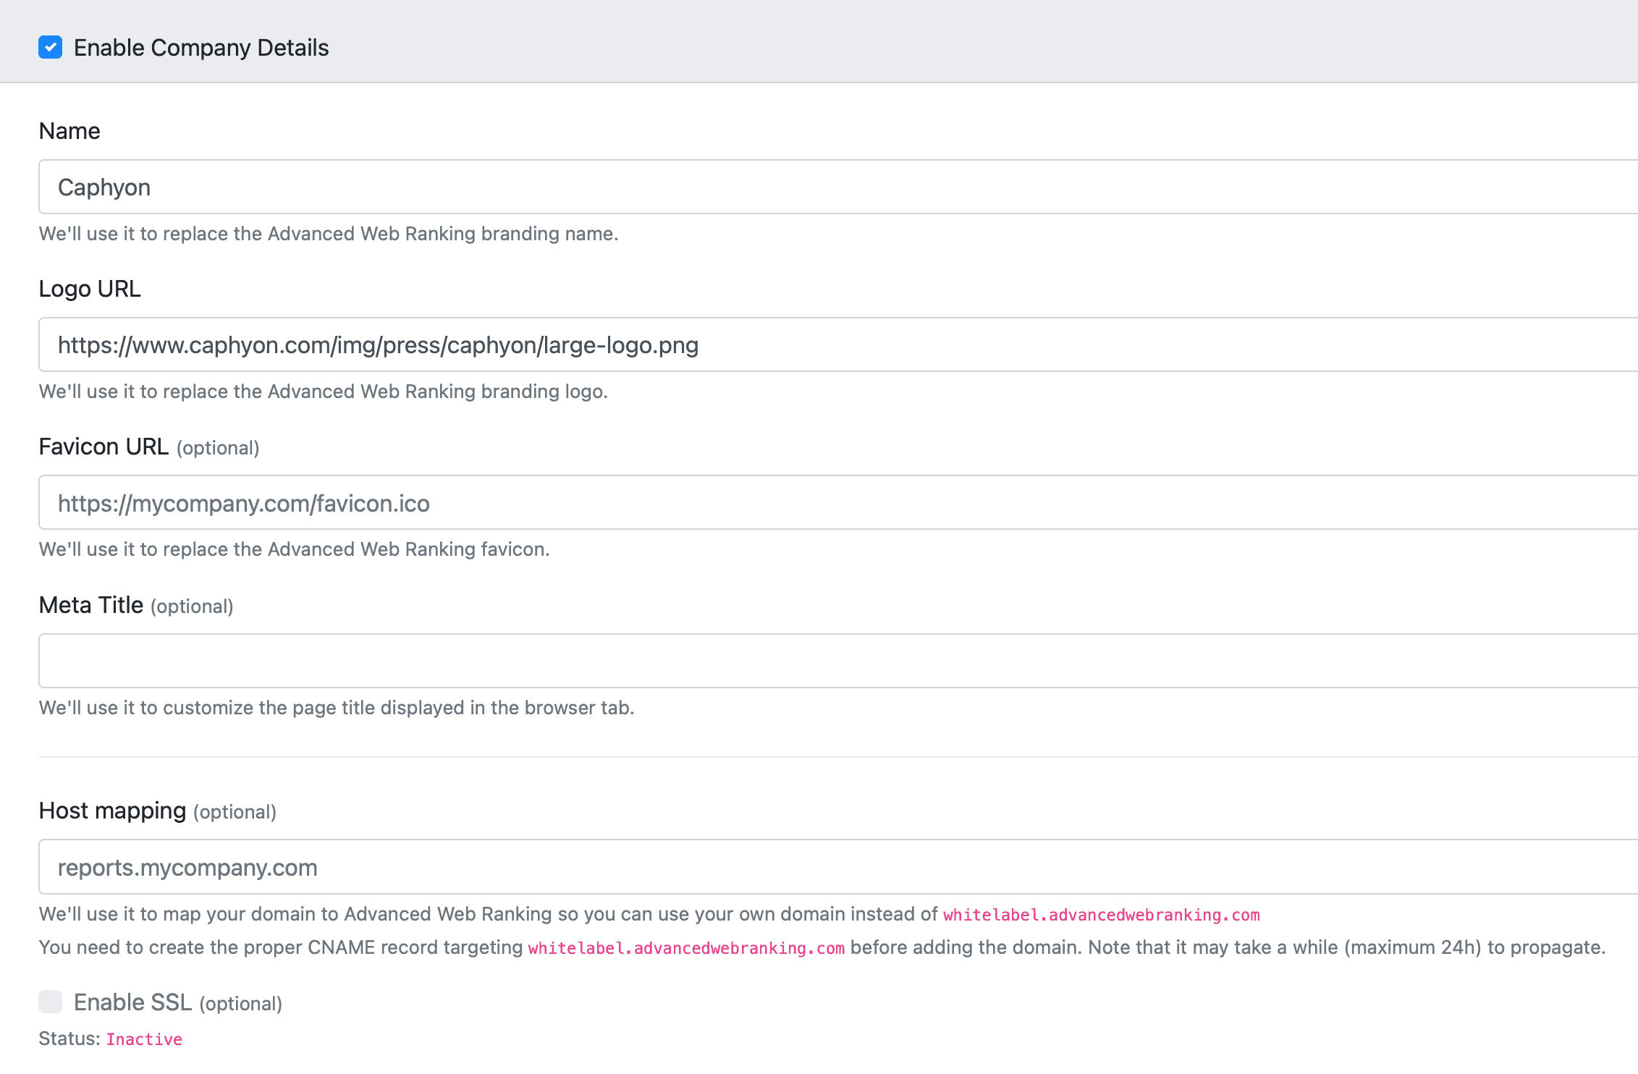Click into the Favicon URL field
The height and width of the screenshot is (1074, 1638).
tap(838, 502)
